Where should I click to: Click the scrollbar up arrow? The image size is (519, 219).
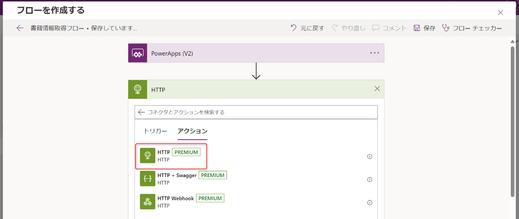(513, 41)
